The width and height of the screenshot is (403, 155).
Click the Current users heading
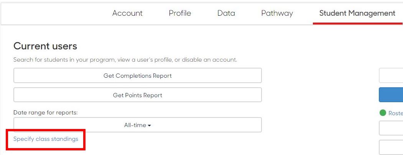45,46
